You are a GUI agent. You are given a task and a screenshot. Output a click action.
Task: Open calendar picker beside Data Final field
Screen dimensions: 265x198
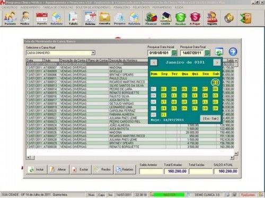tap(207, 53)
